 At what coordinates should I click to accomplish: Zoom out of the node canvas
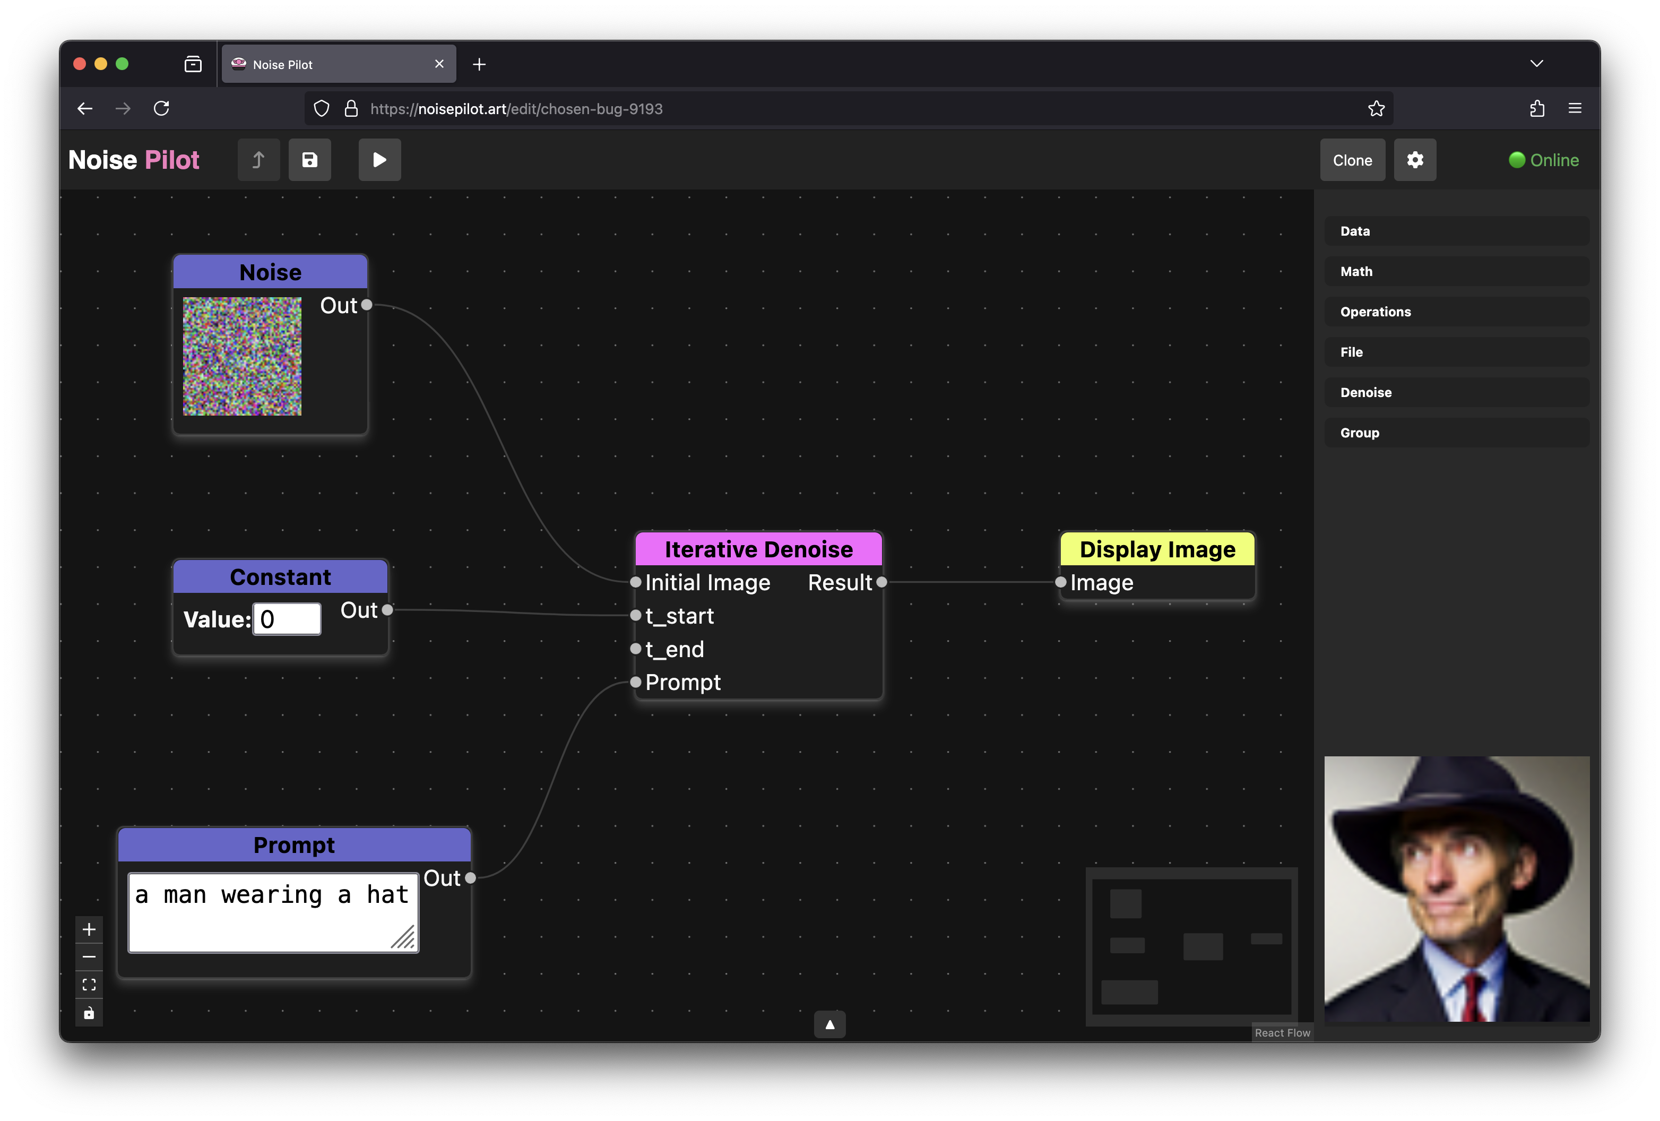(x=89, y=956)
